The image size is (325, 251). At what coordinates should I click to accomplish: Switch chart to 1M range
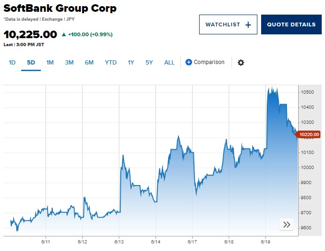tap(50, 63)
